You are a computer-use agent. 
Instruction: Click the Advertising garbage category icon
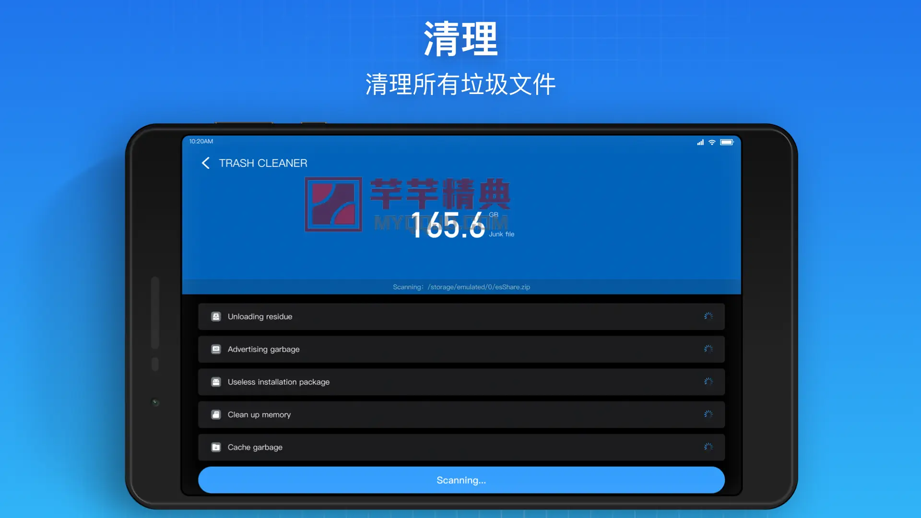click(216, 349)
